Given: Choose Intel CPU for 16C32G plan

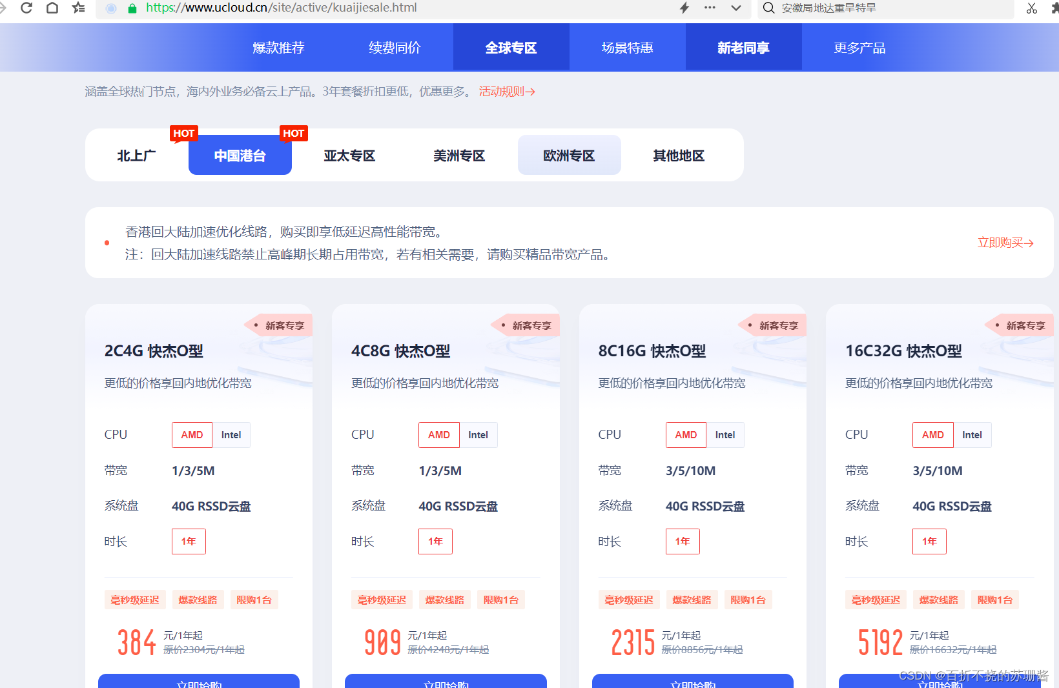Looking at the screenshot, I should (x=972, y=435).
